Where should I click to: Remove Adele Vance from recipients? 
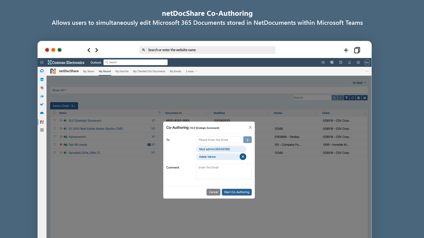(x=243, y=157)
